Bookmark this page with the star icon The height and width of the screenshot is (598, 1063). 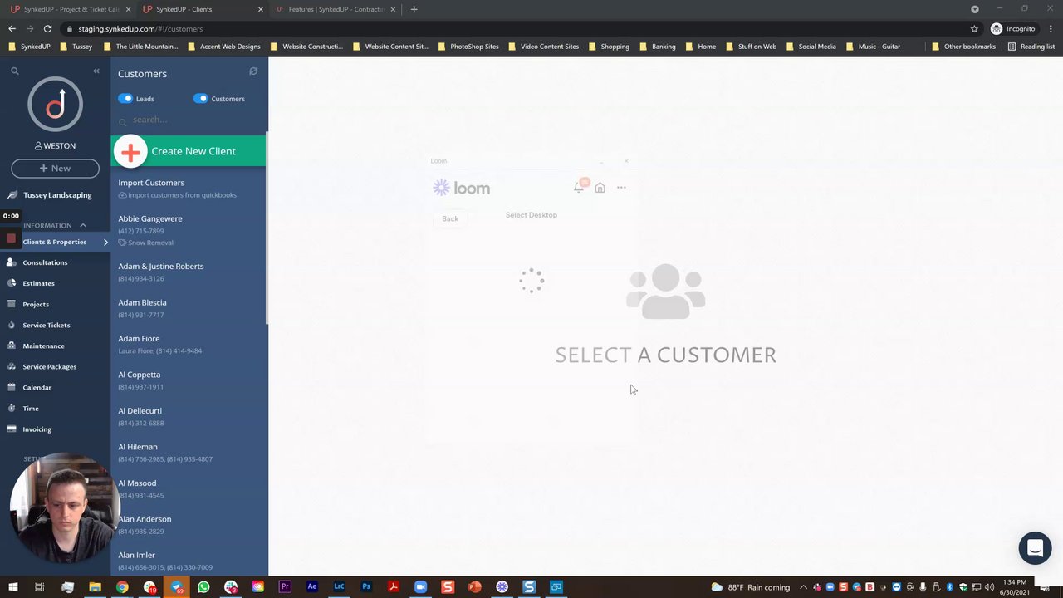coord(974,28)
